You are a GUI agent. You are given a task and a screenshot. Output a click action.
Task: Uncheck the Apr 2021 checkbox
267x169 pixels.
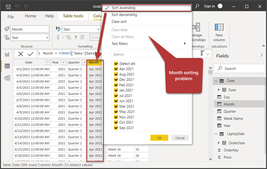[x=116, y=69]
